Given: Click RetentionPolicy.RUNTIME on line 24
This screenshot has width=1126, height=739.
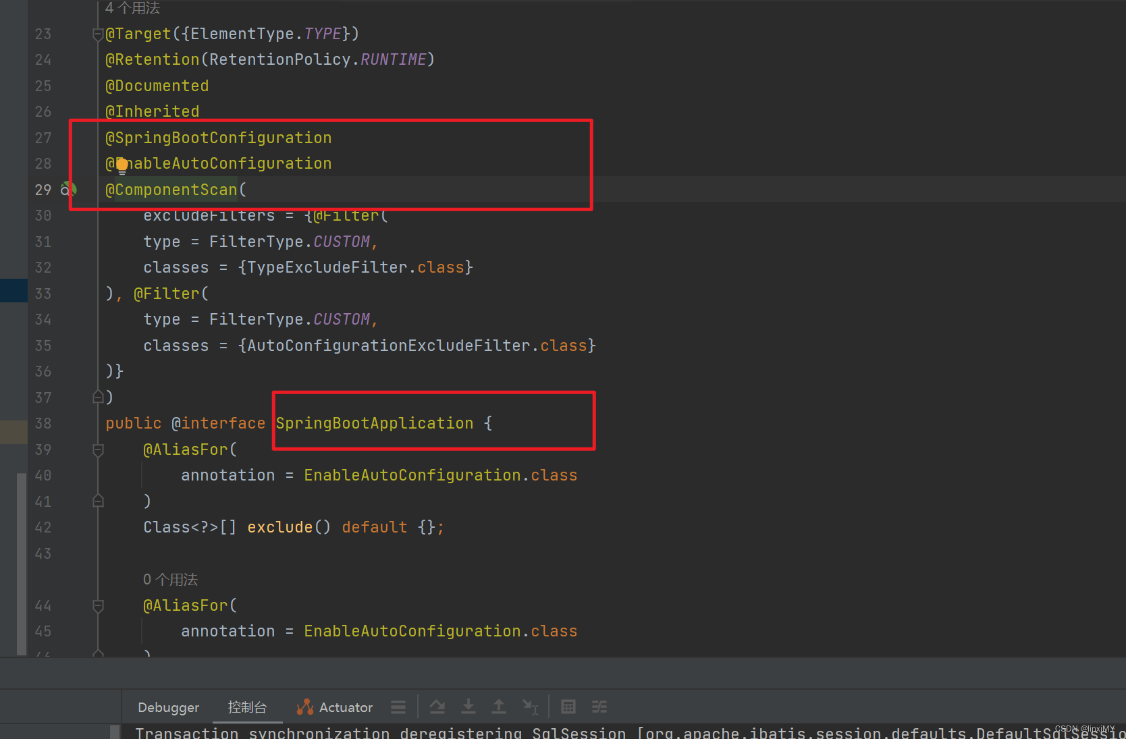Looking at the screenshot, I should point(317,59).
